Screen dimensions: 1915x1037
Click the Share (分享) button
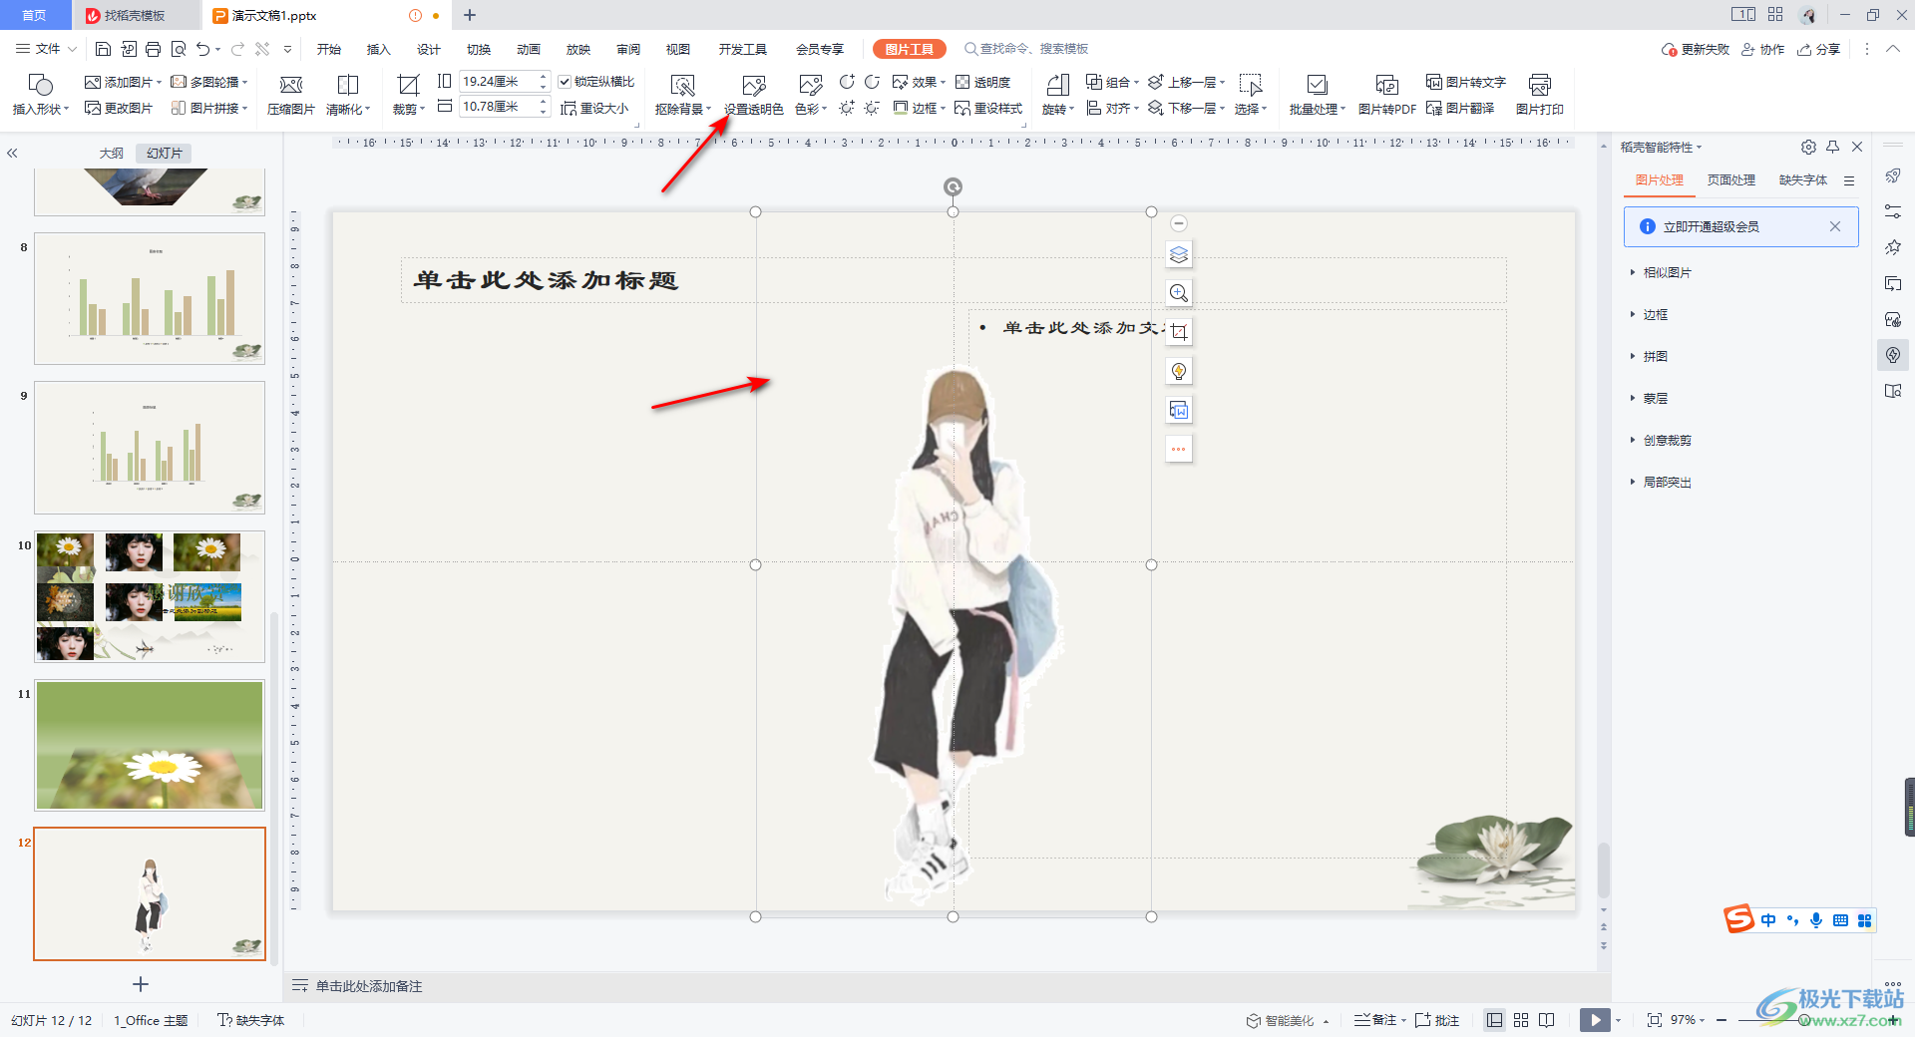click(x=1819, y=49)
